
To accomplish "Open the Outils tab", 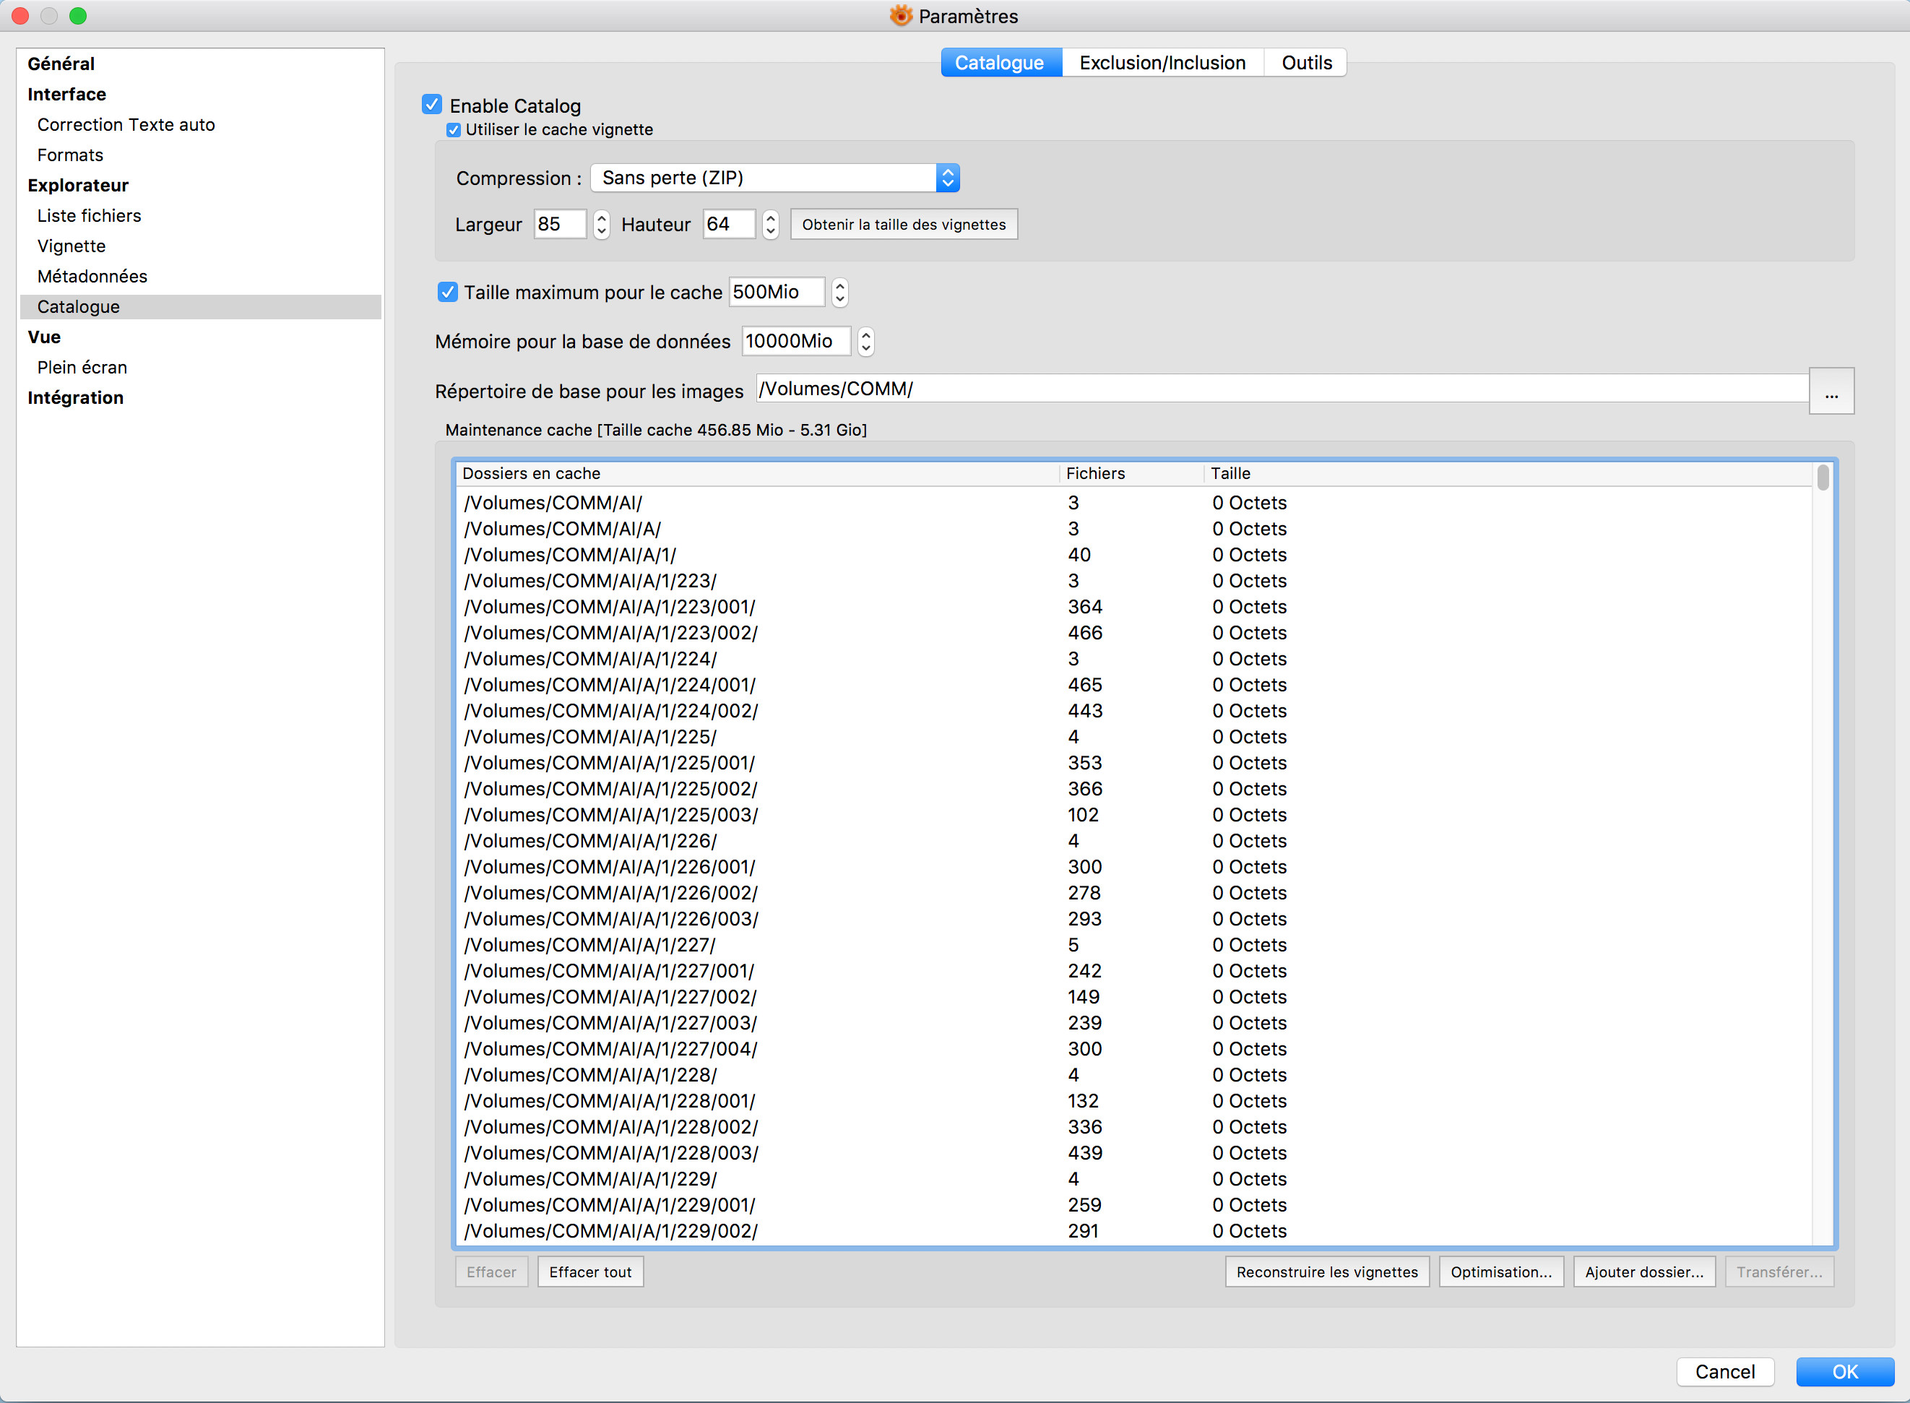I will (x=1305, y=63).
